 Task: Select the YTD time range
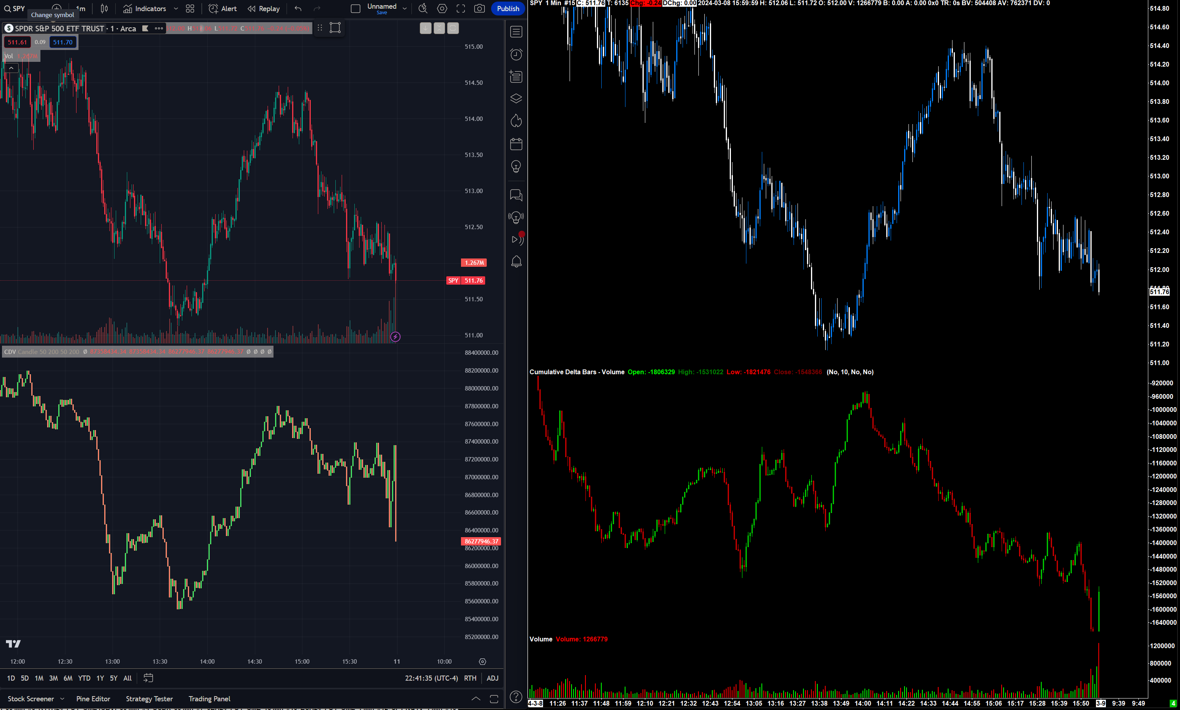(84, 678)
